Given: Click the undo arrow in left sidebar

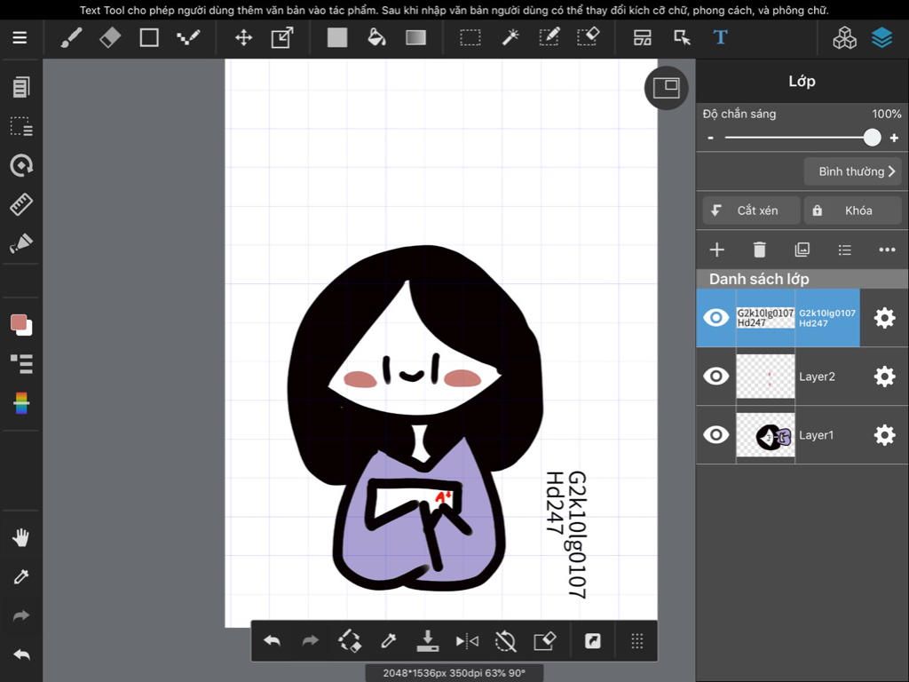Looking at the screenshot, I should tap(21, 654).
